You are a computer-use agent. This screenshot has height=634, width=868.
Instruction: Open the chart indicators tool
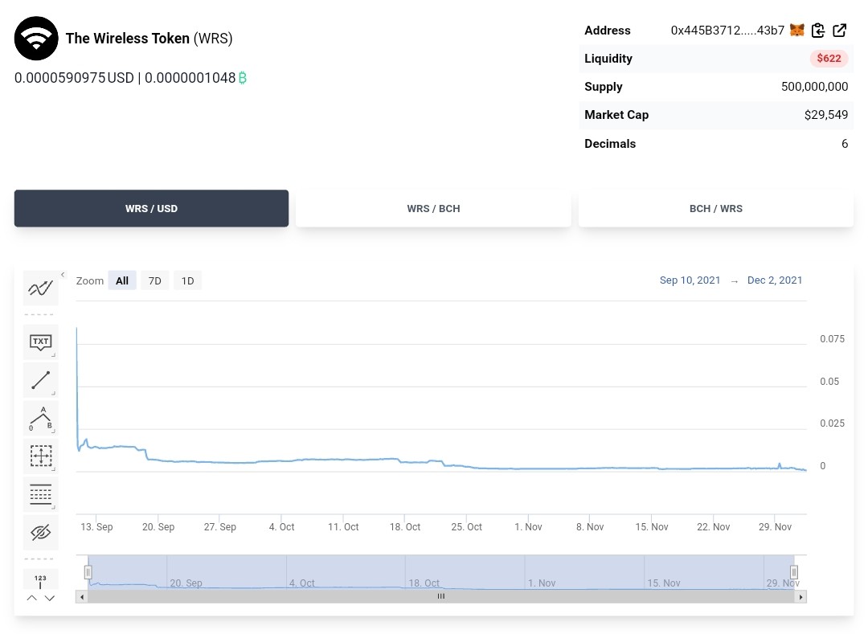tap(40, 288)
